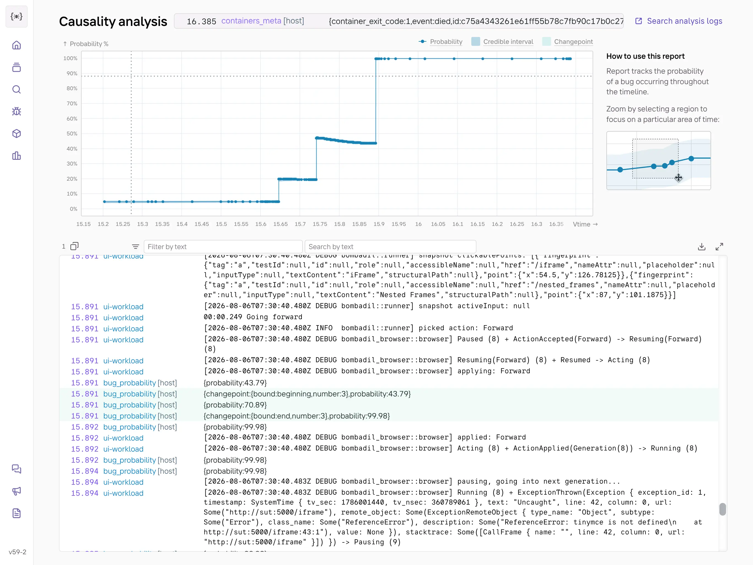Click the Probability legend marker dot
The width and height of the screenshot is (753, 565).
click(423, 42)
